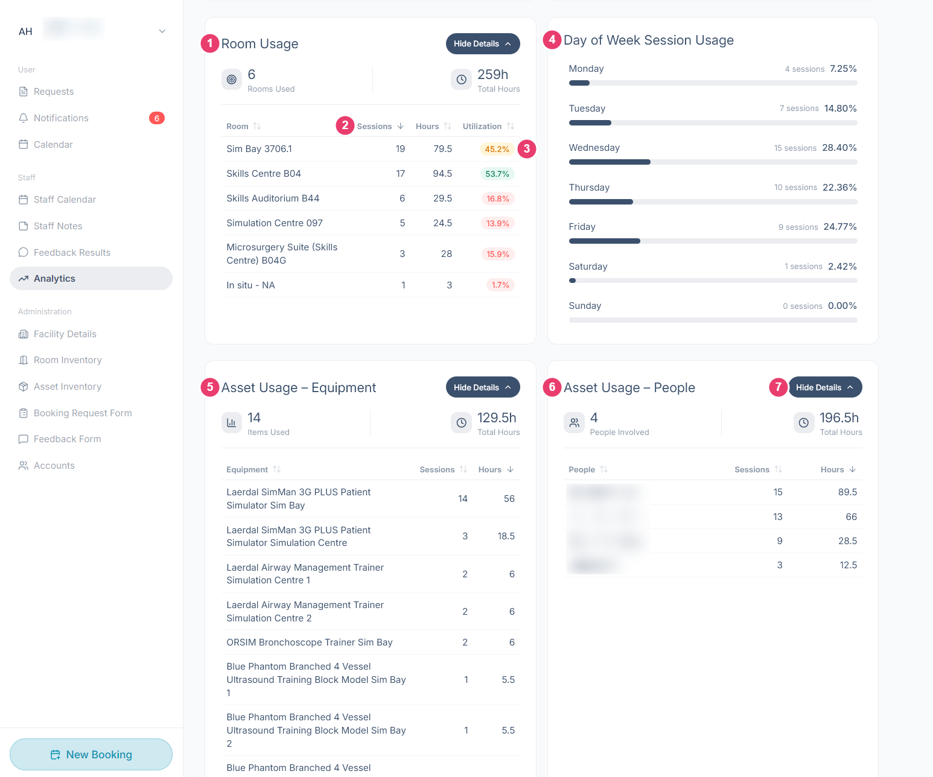Screen dimensions: 933x777
Task: Click the Feedback Form message icon
Action: click(x=24, y=439)
